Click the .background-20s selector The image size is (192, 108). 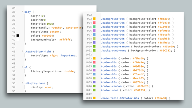click(x=113, y=43)
